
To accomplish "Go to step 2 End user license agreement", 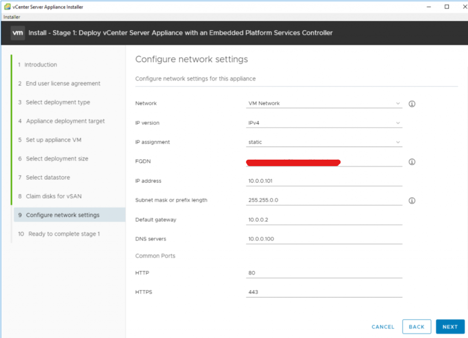I will [59, 83].
